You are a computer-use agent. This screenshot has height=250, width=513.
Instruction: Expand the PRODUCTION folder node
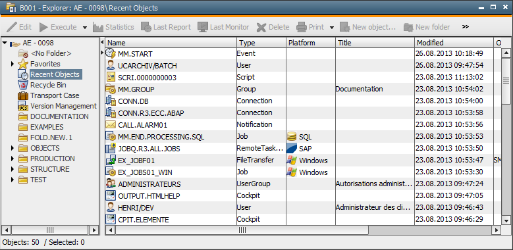point(13,159)
